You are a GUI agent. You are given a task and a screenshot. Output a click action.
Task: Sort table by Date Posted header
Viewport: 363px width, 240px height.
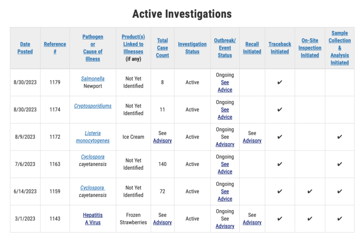(x=25, y=48)
